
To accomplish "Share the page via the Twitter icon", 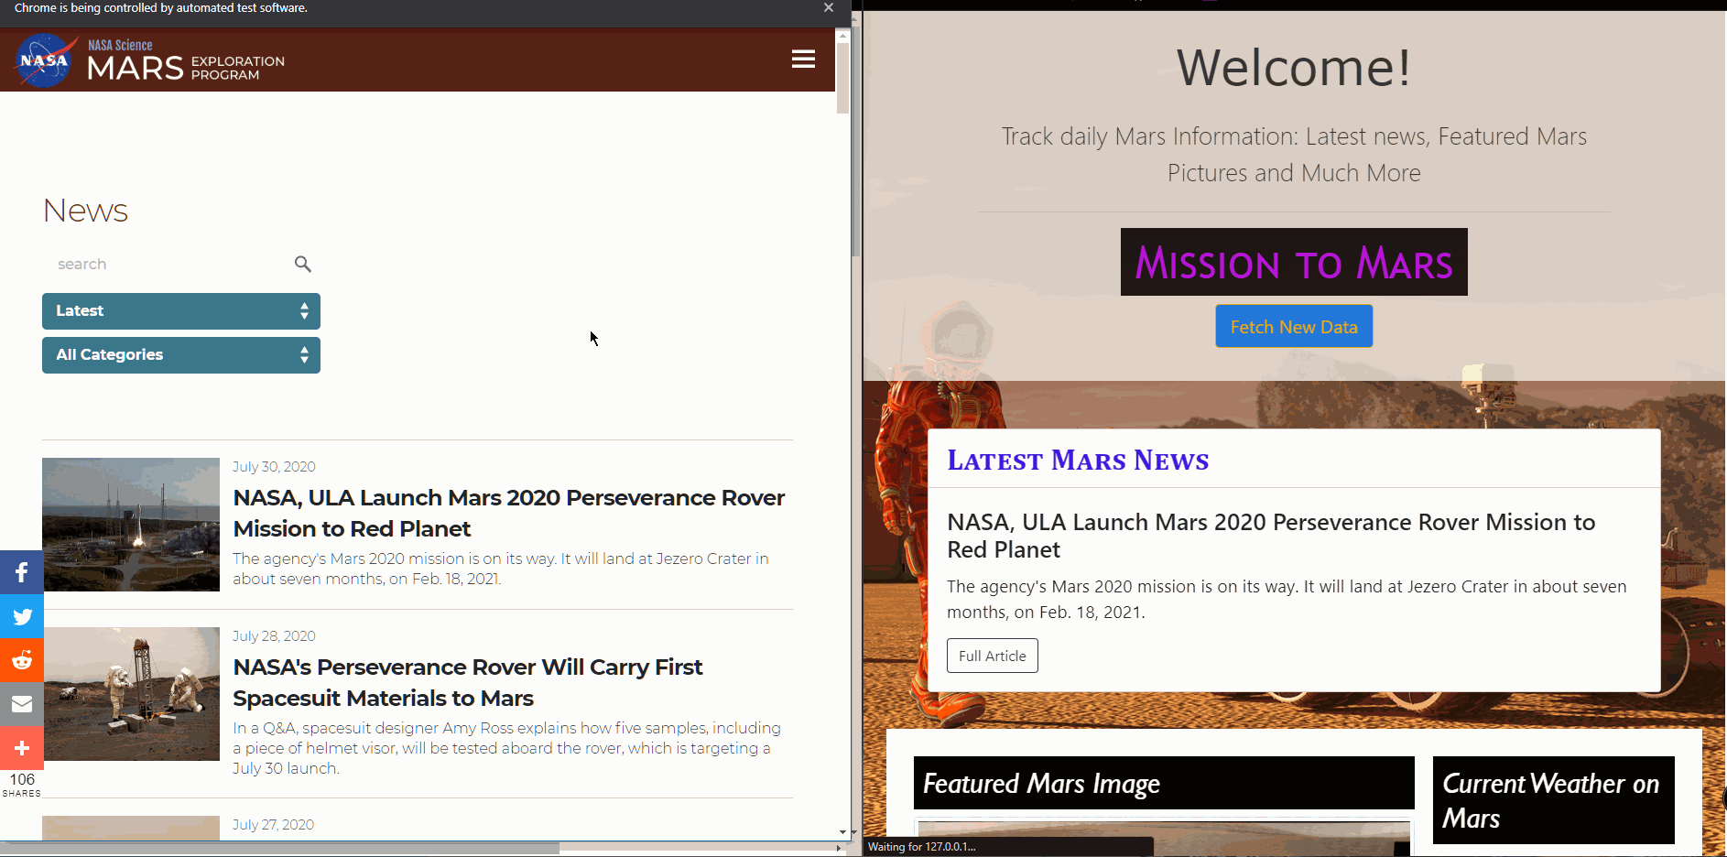I will click(x=22, y=617).
